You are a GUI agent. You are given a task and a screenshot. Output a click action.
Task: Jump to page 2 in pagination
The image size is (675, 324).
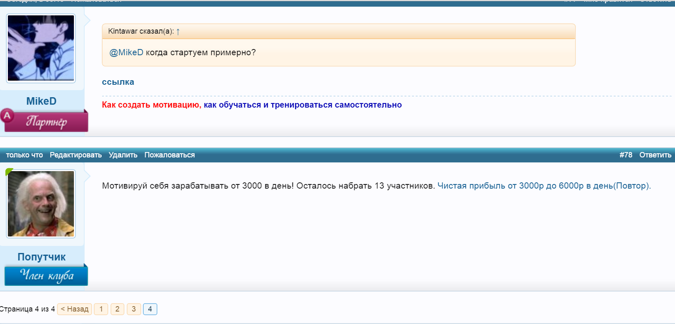117,309
